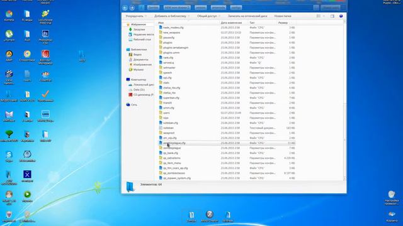Viewport: 403px width, 226px height.
Task: Click the address bar search field
Action: coord(331,8)
